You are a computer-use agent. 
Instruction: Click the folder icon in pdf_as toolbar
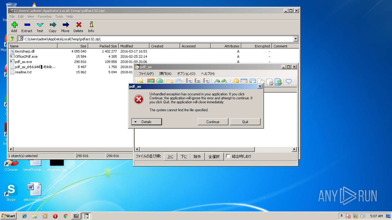170,82
